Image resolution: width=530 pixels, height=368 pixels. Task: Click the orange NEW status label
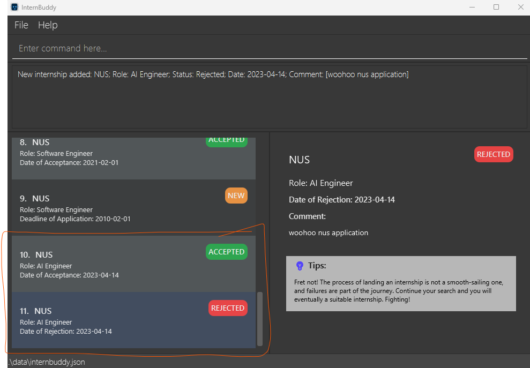pos(236,196)
